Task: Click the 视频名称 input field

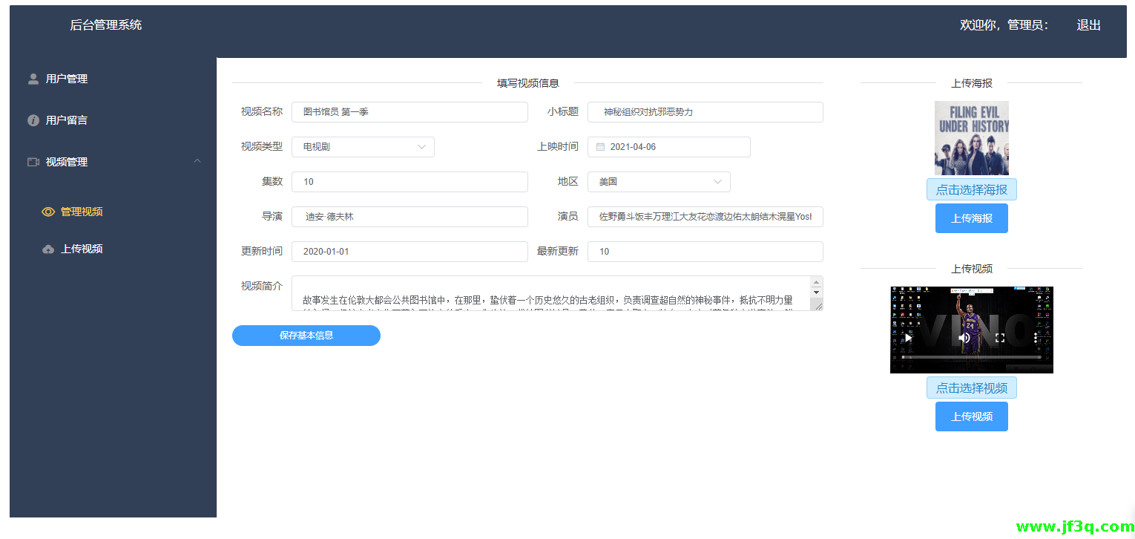Action: pyautogui.click(x=409, y=112)
